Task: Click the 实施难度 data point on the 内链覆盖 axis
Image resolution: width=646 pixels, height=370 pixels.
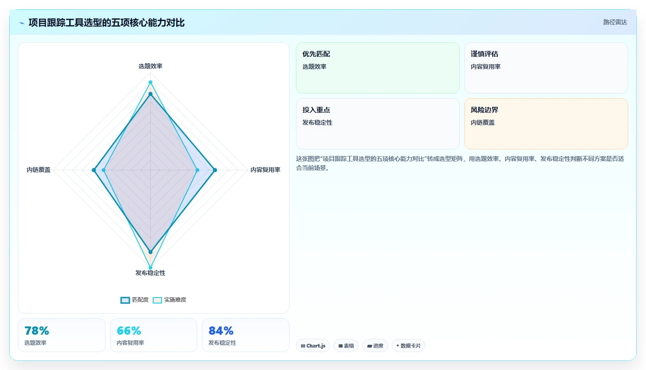Action: tap(104, 170)
